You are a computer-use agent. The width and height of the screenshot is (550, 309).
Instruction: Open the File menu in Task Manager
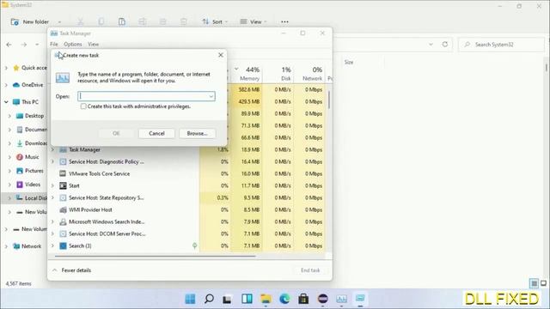[53, 44]
